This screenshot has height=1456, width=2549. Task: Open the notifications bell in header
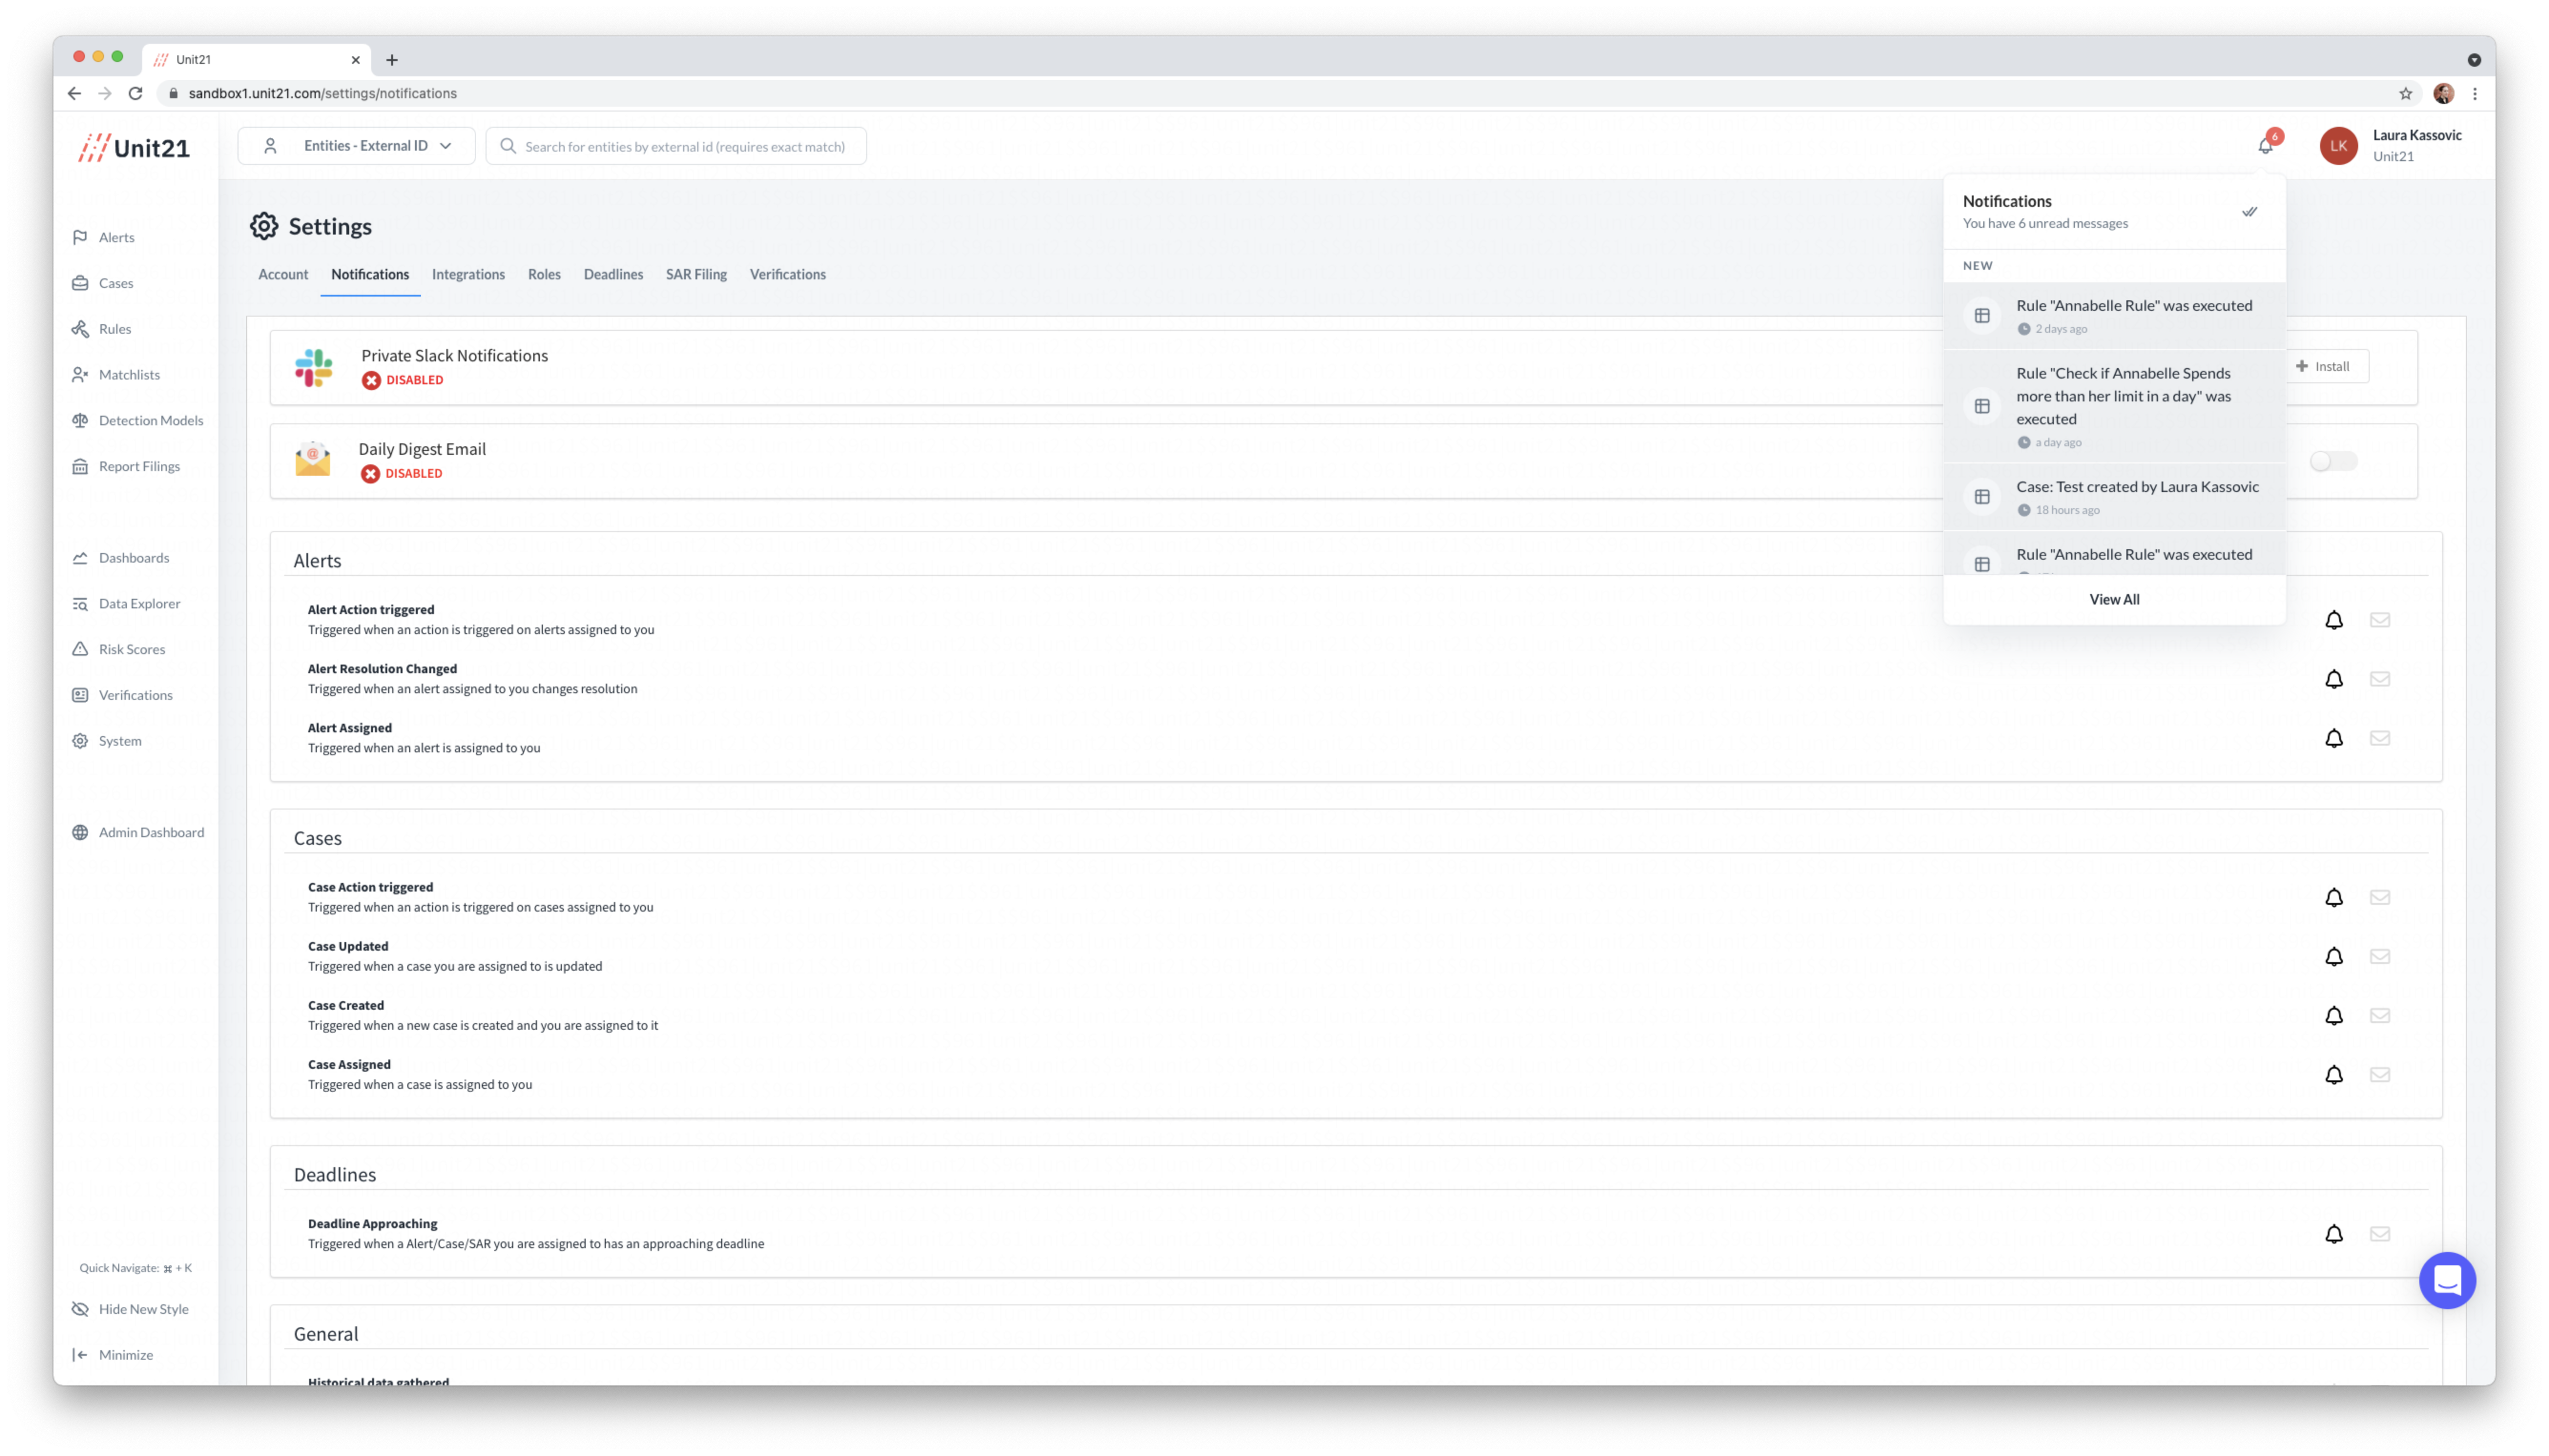pyautogui.click(x=2265, y=146)
